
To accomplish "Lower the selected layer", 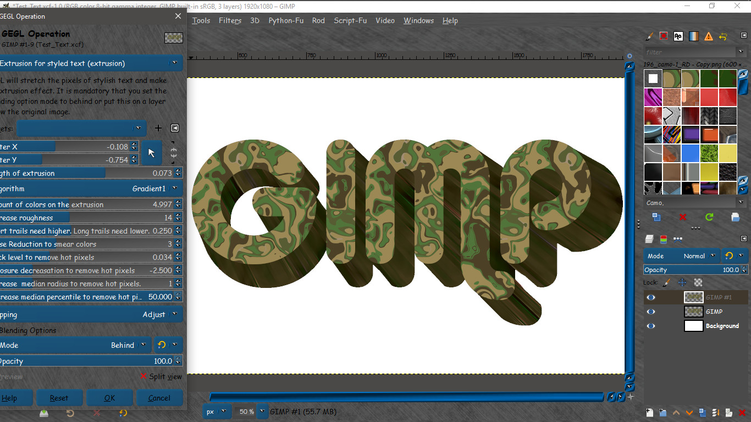I will (x=689, y=412).
